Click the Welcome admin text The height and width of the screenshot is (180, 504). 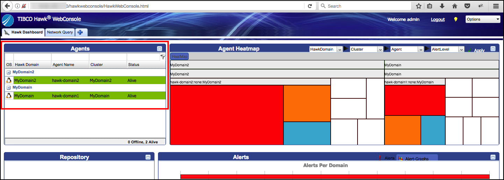tap(403, 20)
